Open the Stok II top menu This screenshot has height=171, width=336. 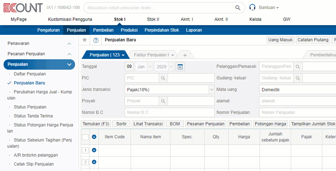153,19
